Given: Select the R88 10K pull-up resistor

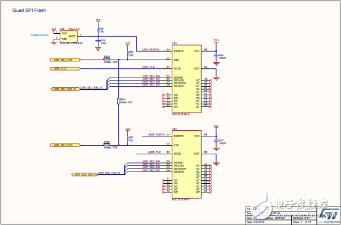Looking at the screenshot, I should [x=127, y=53].
